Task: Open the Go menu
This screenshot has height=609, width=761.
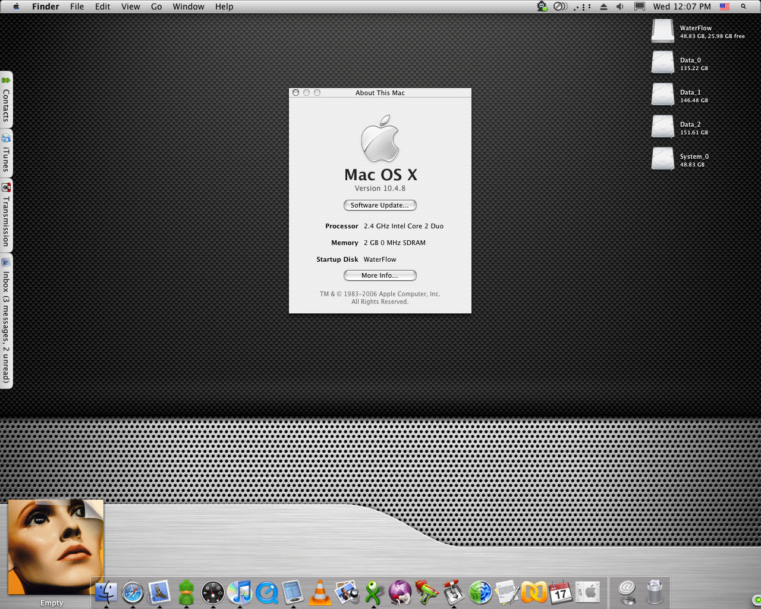Action: point(156,7)
